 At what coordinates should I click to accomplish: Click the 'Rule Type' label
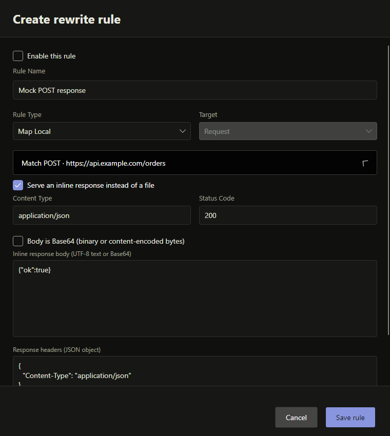tap(27, 114)
